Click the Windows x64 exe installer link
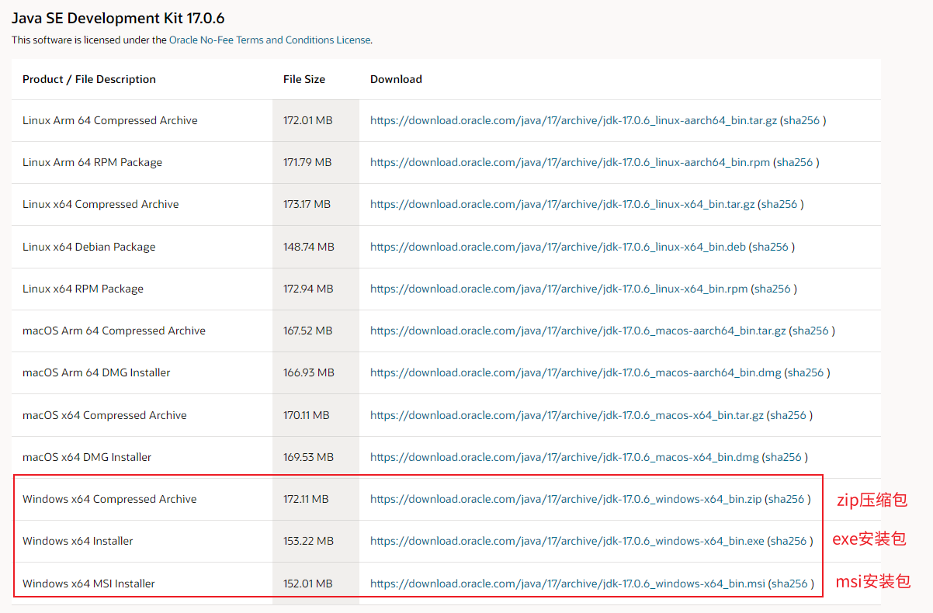The height and width of the screenshot is (613, 933). [x=567, y=541]
